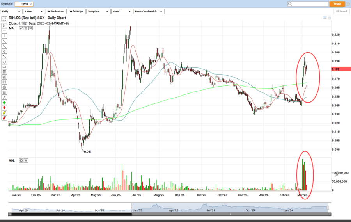Click the fullscreen expand icon
Viewport: 351px width, 222px height.
coord(4,19)
